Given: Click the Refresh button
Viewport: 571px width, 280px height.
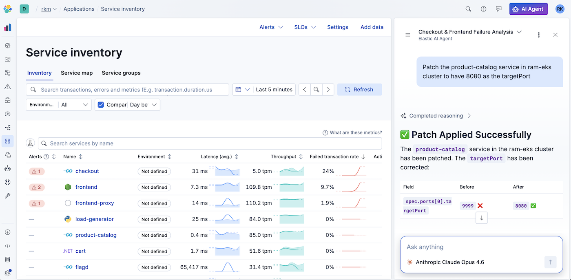Looking at the screenshot, I should [360, 90].
